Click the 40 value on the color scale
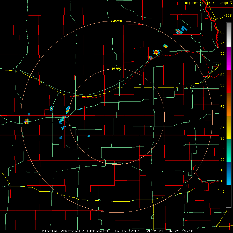Image resolution: width=233 pixels, height=233 pixels. 222,117
